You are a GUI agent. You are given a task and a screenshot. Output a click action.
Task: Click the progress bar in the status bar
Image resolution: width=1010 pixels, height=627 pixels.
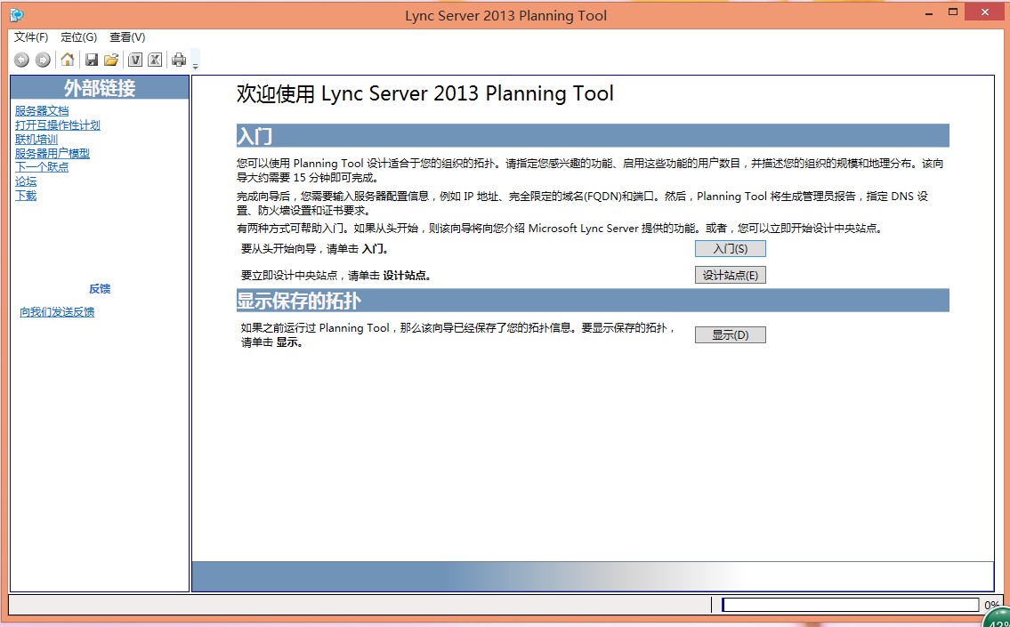[850, 605]
